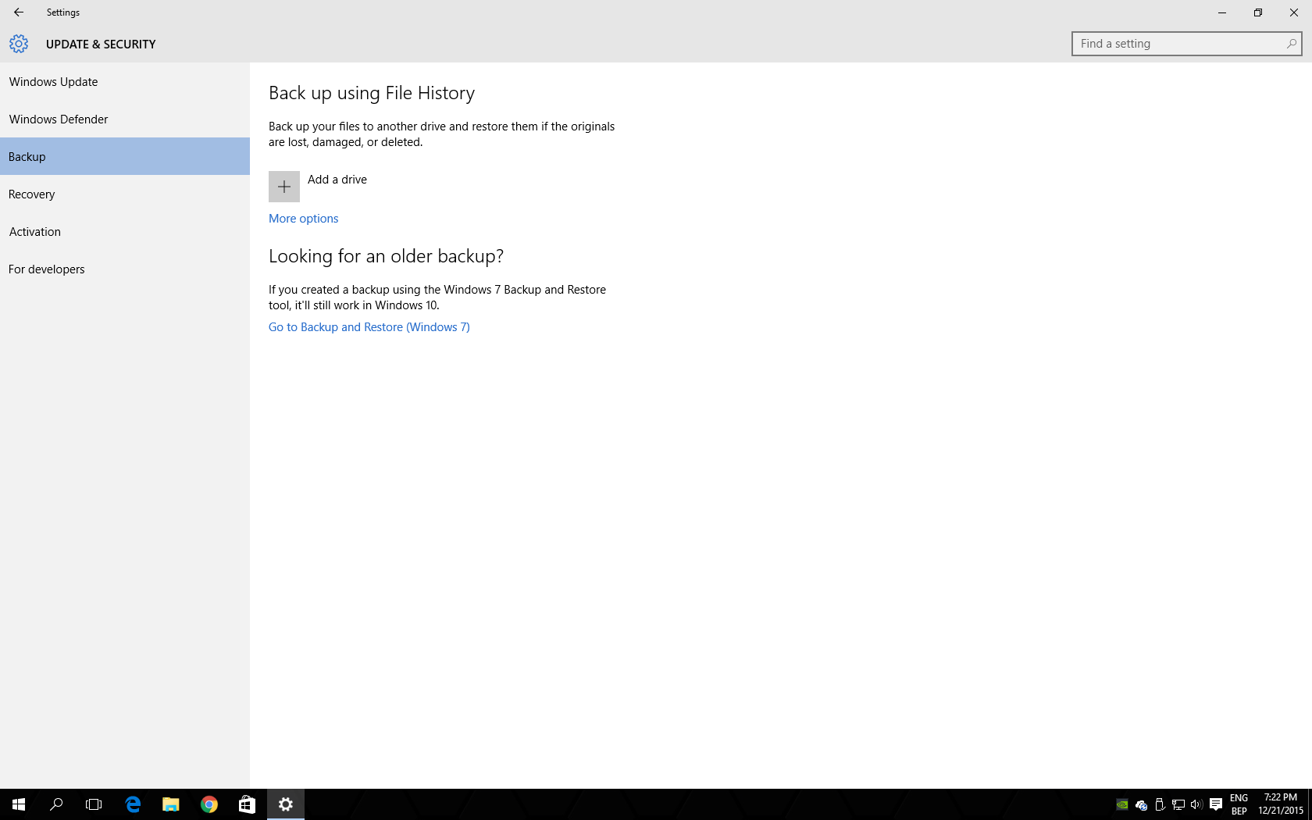Viewport: 1312px width, 820px height.
Task: Open the NVIDIA tray icon
Action: coord(1122,804)
